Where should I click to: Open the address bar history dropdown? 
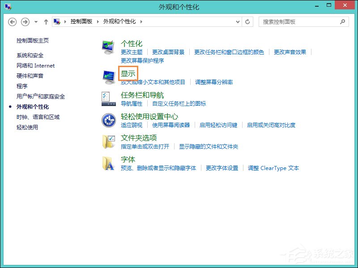tap(238, 22)
